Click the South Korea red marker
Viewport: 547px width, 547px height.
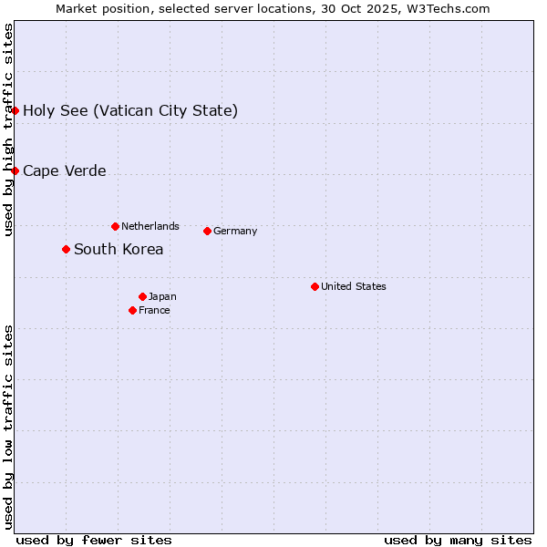coord(66,249)
